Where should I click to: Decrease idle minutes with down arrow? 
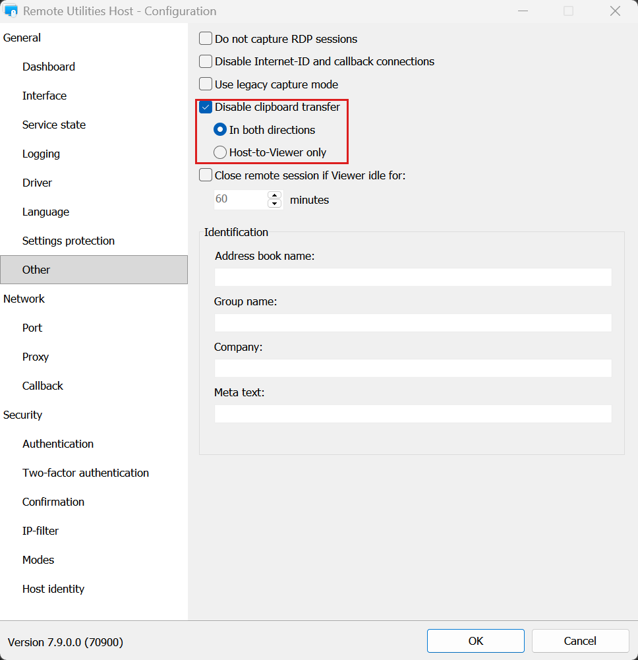[274, 204]
